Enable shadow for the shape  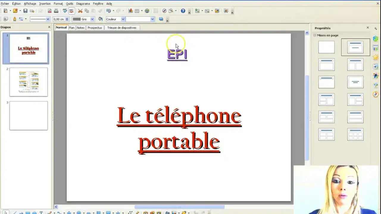pos(161,19)
